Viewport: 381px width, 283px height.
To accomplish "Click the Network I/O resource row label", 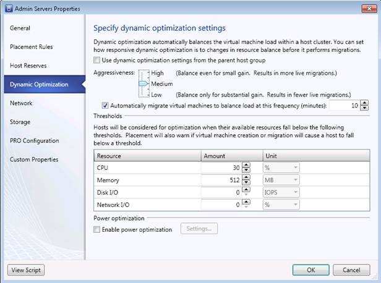I will (113, 205).
